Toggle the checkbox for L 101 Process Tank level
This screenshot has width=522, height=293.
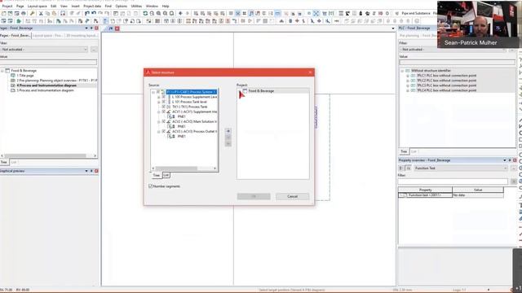163,102
